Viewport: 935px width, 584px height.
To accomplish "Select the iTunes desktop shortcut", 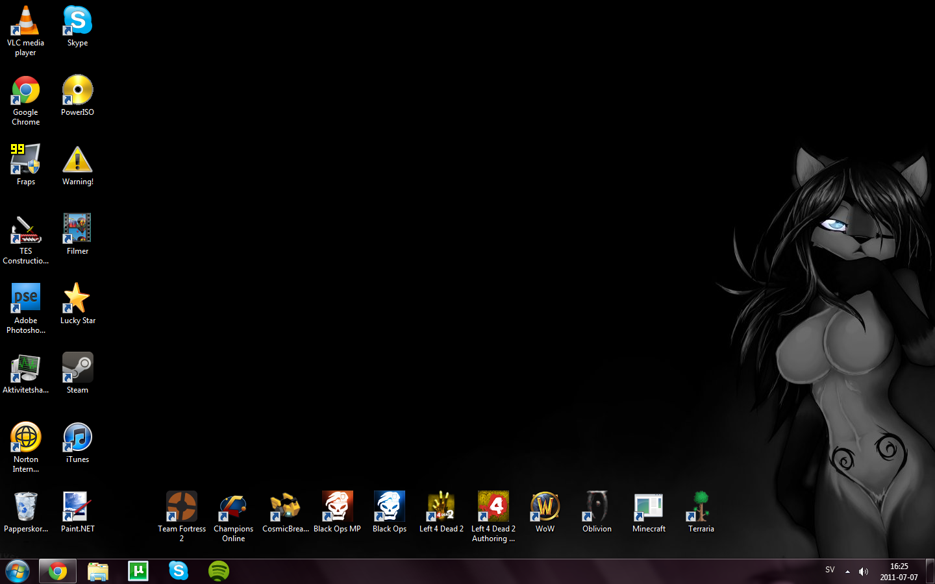I will click(78, 443).
